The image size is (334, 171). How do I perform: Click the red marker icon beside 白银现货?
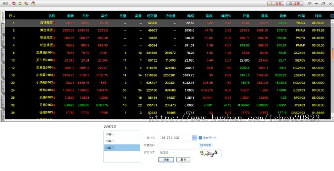pyautogui.click(x=54, y=23)
